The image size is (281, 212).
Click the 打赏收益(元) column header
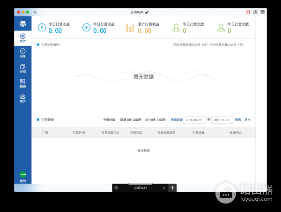[110, 132]
